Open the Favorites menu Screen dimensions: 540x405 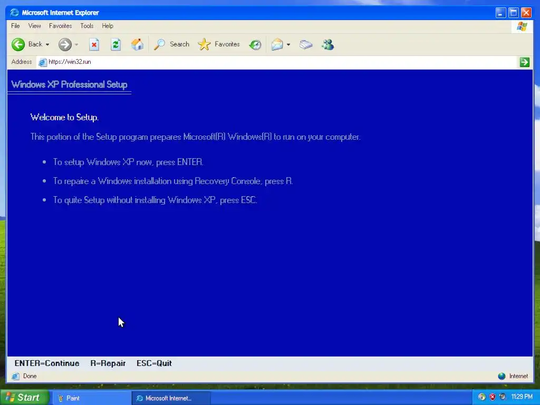coord(60,26)
